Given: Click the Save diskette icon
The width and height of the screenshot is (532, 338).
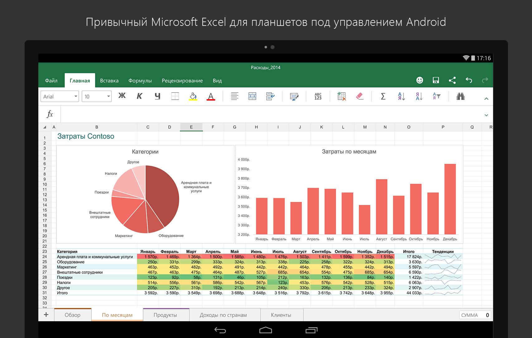Looking at the screenshot, I should [x=436, y=80].
